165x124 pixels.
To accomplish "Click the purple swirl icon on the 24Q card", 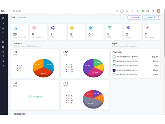I will [x=53, y=28].
